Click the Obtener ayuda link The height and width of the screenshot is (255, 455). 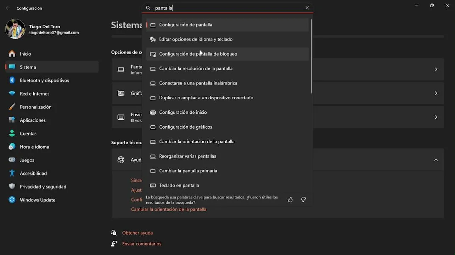coord(137,233)
